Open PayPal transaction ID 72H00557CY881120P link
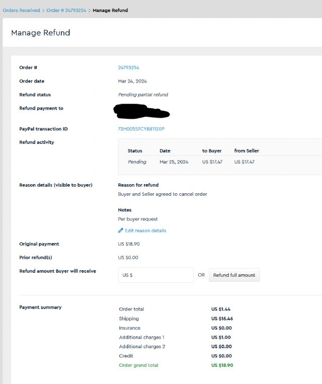Viewport: 322px width, 384px height. [141, 129]
